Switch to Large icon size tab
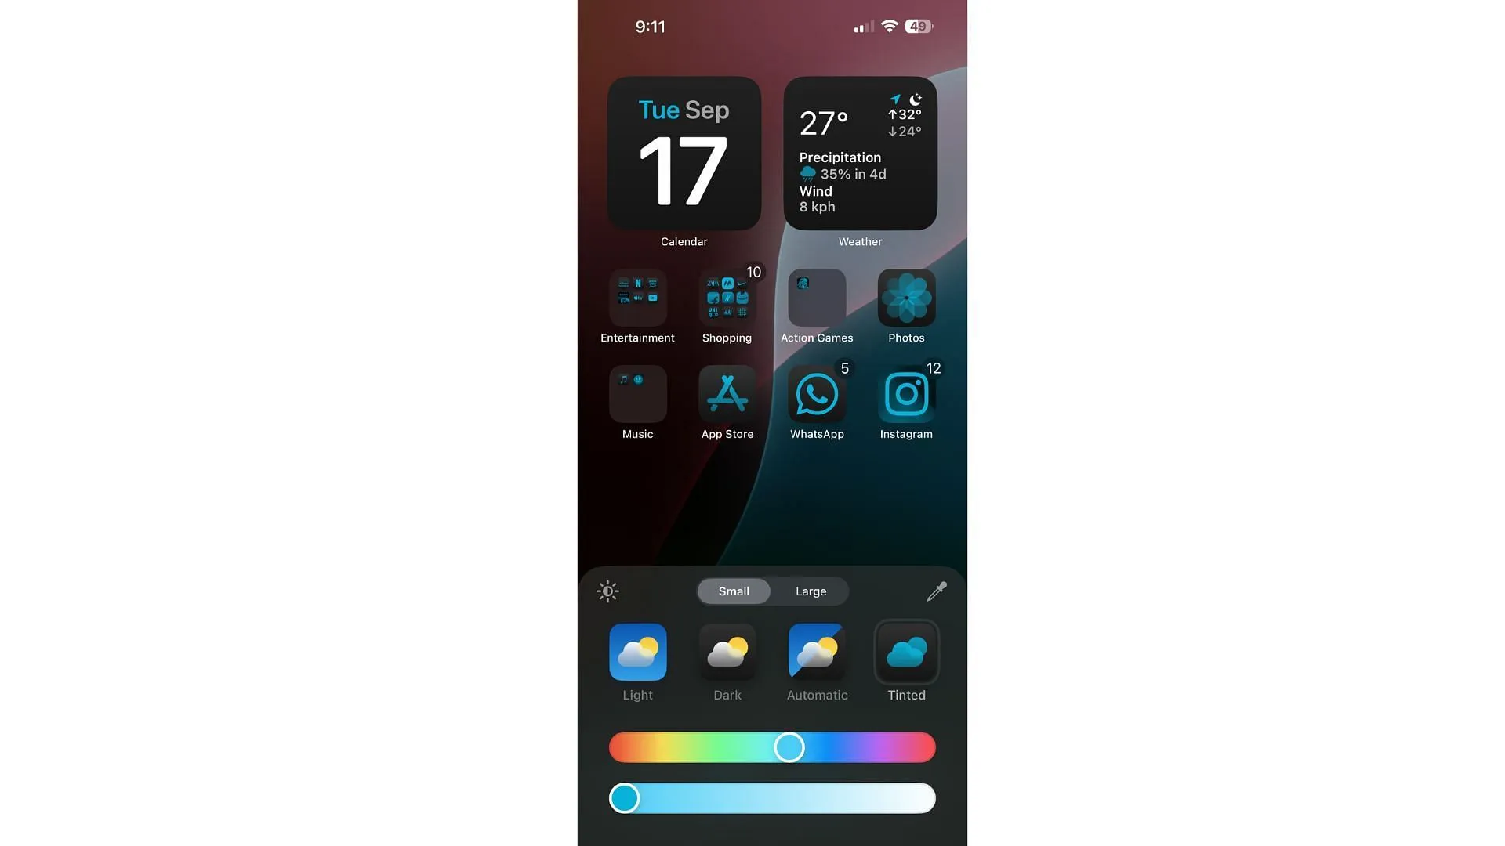 811,591
